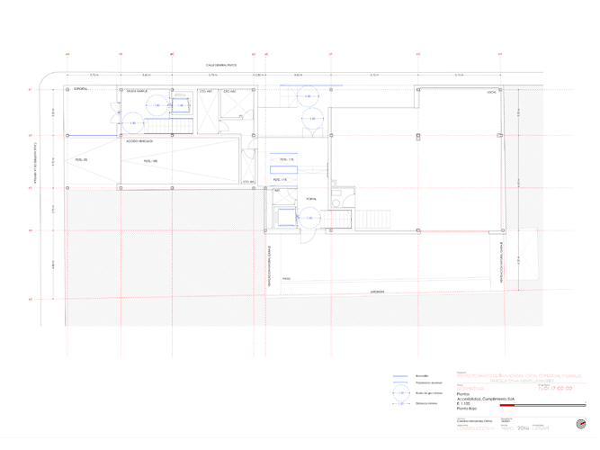The image size is (600, 450).
Task: Select the Barandilla blue line legend symbol
Action: (x=399, y=375)
